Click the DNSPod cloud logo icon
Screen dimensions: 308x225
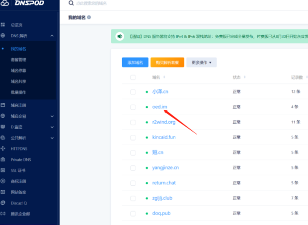[4, 3]
